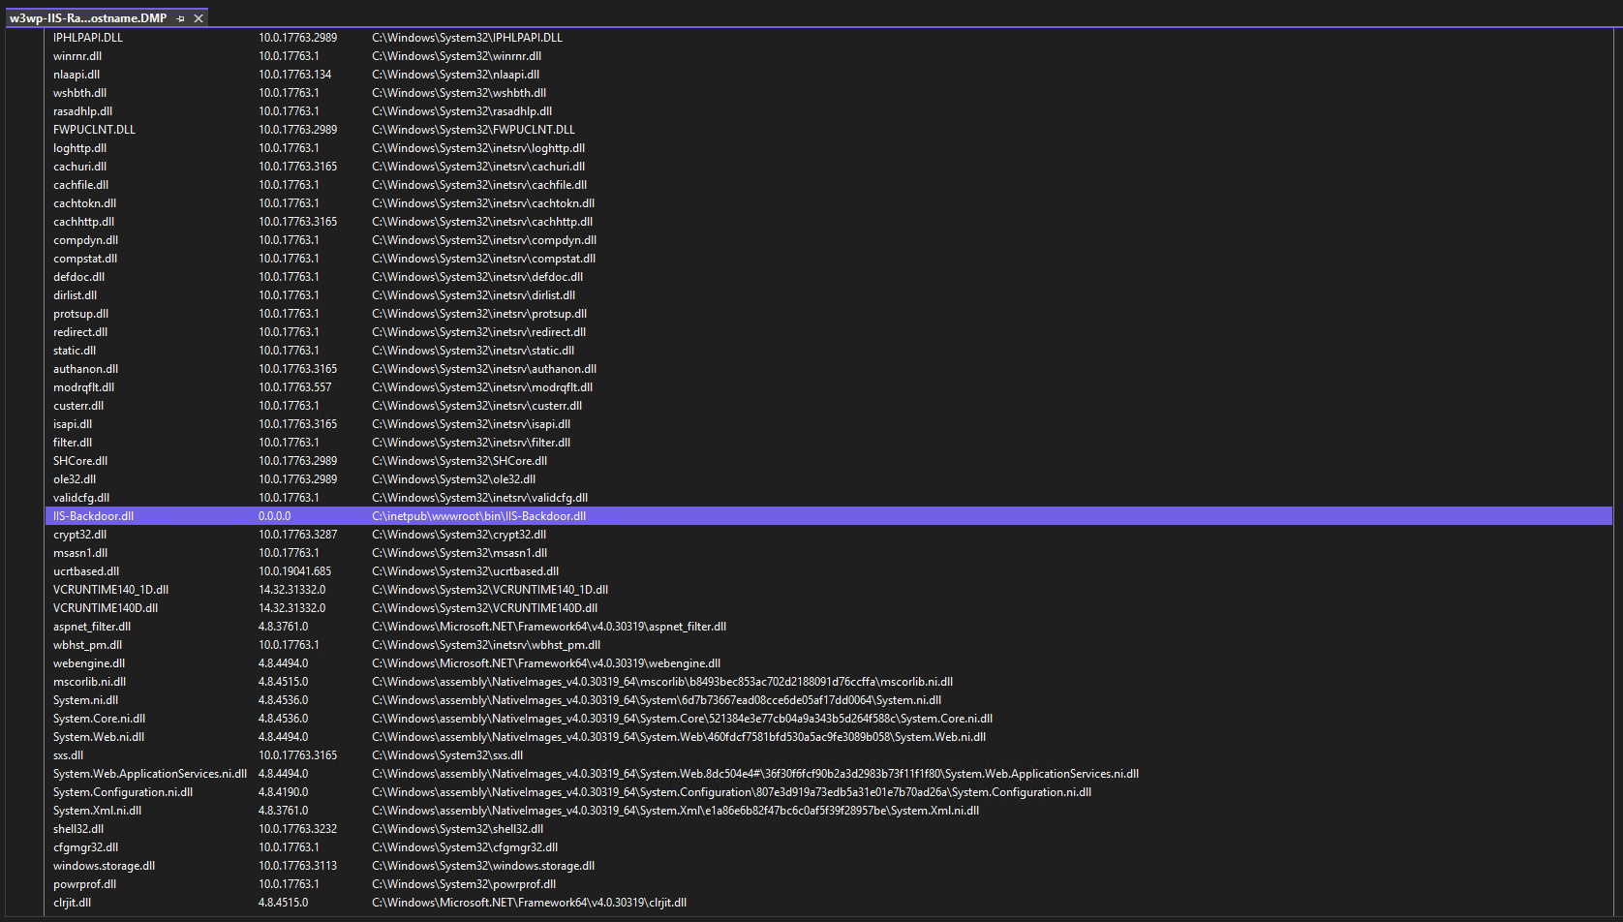Screen dimensions: 1623x922
Task: Select msasn1.dll module row
Action: pos(829,553)
